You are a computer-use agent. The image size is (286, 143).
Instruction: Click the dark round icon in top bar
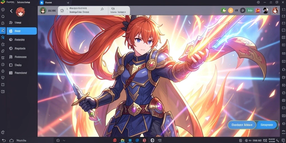tap(243, 10)
